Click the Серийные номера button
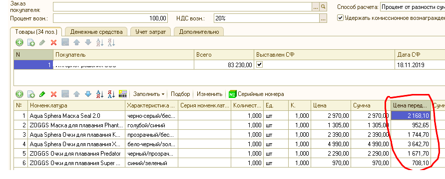 point(256,94)
